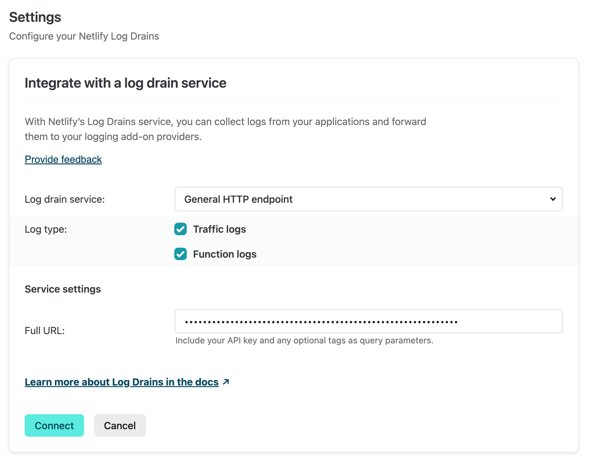Click the 'Full URL:' label

[x=45, y=331]
